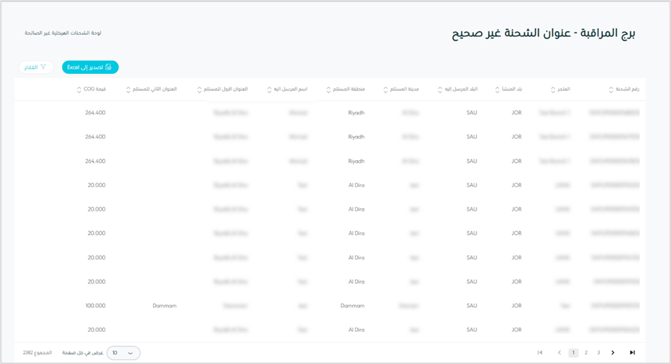Select page 1 in pagination
This screenshot has height=364, width=671.
click(574, 352)
